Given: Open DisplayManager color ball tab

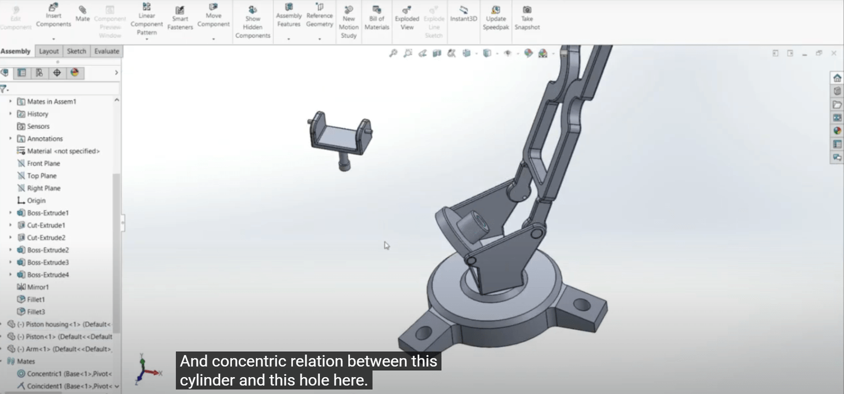Looking at the screenshot, I should point(74,73).
